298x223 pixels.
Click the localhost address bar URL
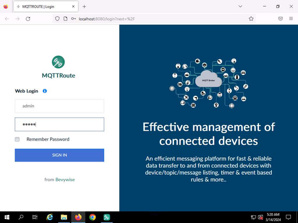click(x=107, y=19)
